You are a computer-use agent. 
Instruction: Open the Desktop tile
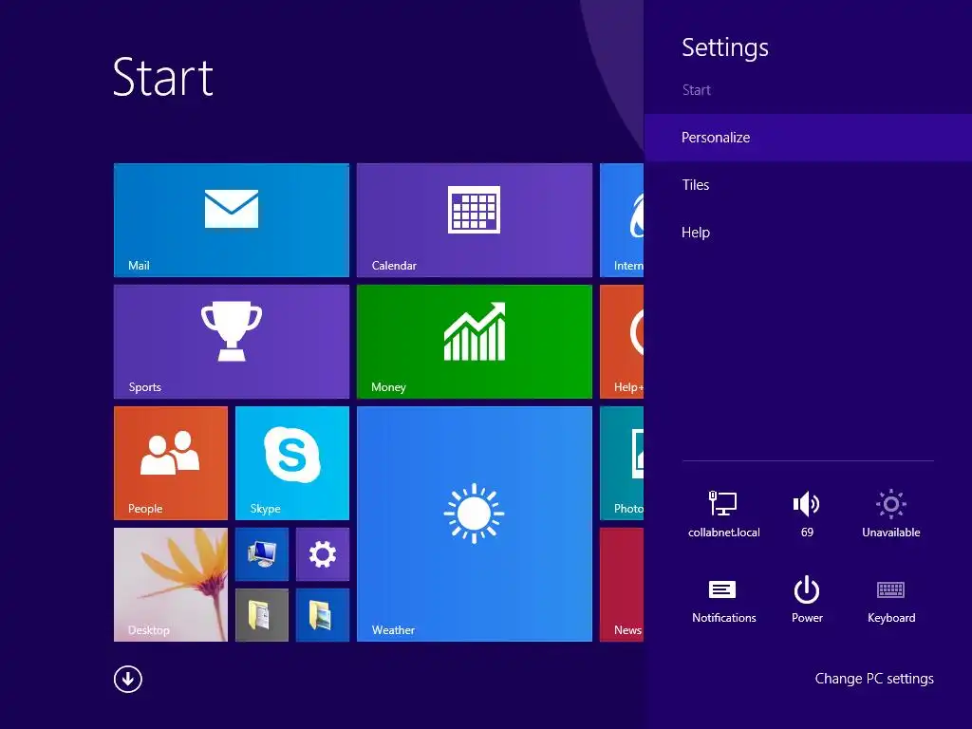[x=171, y=585]
